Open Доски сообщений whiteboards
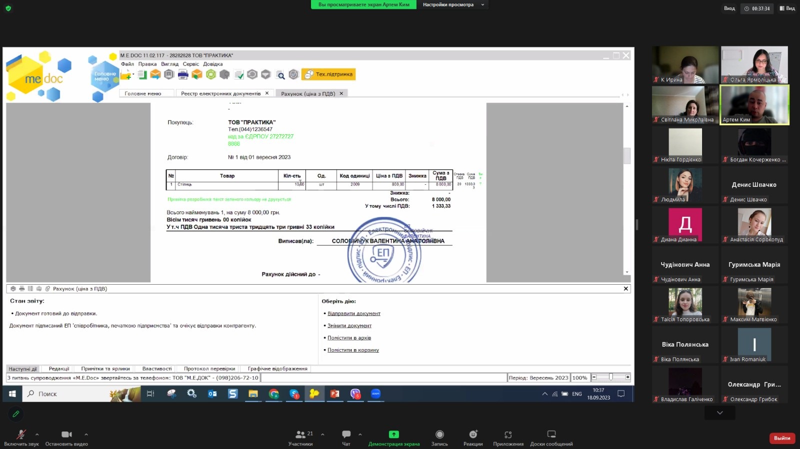 551,438
